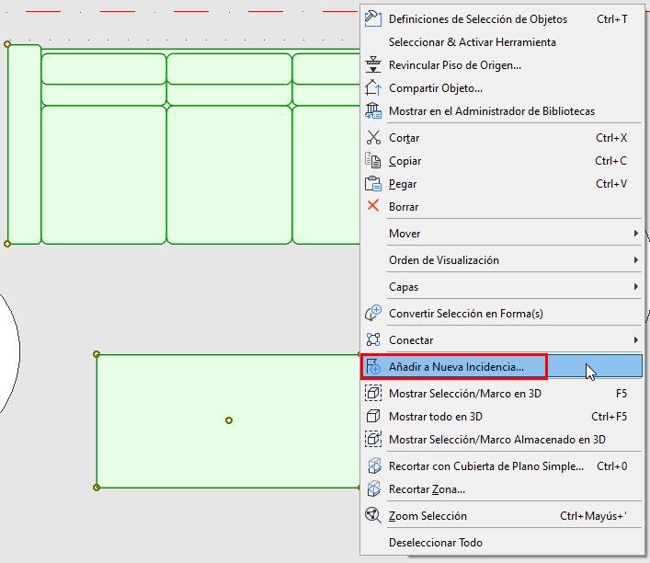650x563 pixels.
Task: Expand the Mover submenu arrow
Action: 636,233
